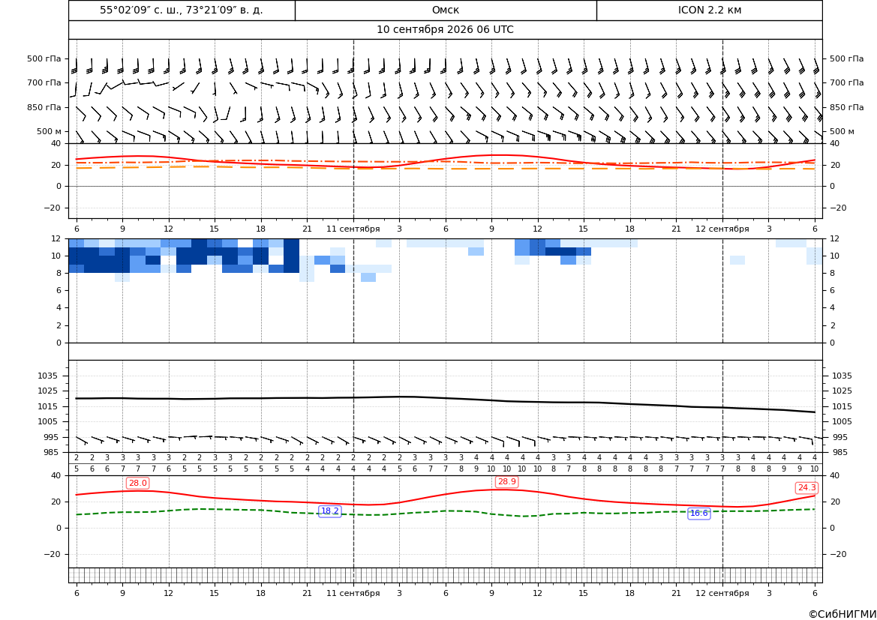Click the left 500 гПа wind level label
Viewport: 877px width, 620px height.
44,58
